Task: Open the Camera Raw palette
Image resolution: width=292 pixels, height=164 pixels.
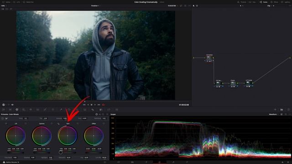Action: (x=3, y=110)
